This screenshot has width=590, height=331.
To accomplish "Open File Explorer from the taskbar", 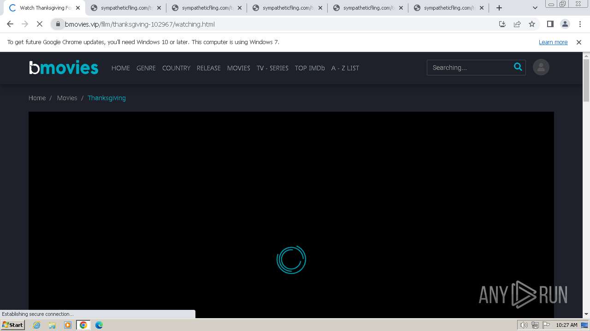I will click(x=52, y=325).
